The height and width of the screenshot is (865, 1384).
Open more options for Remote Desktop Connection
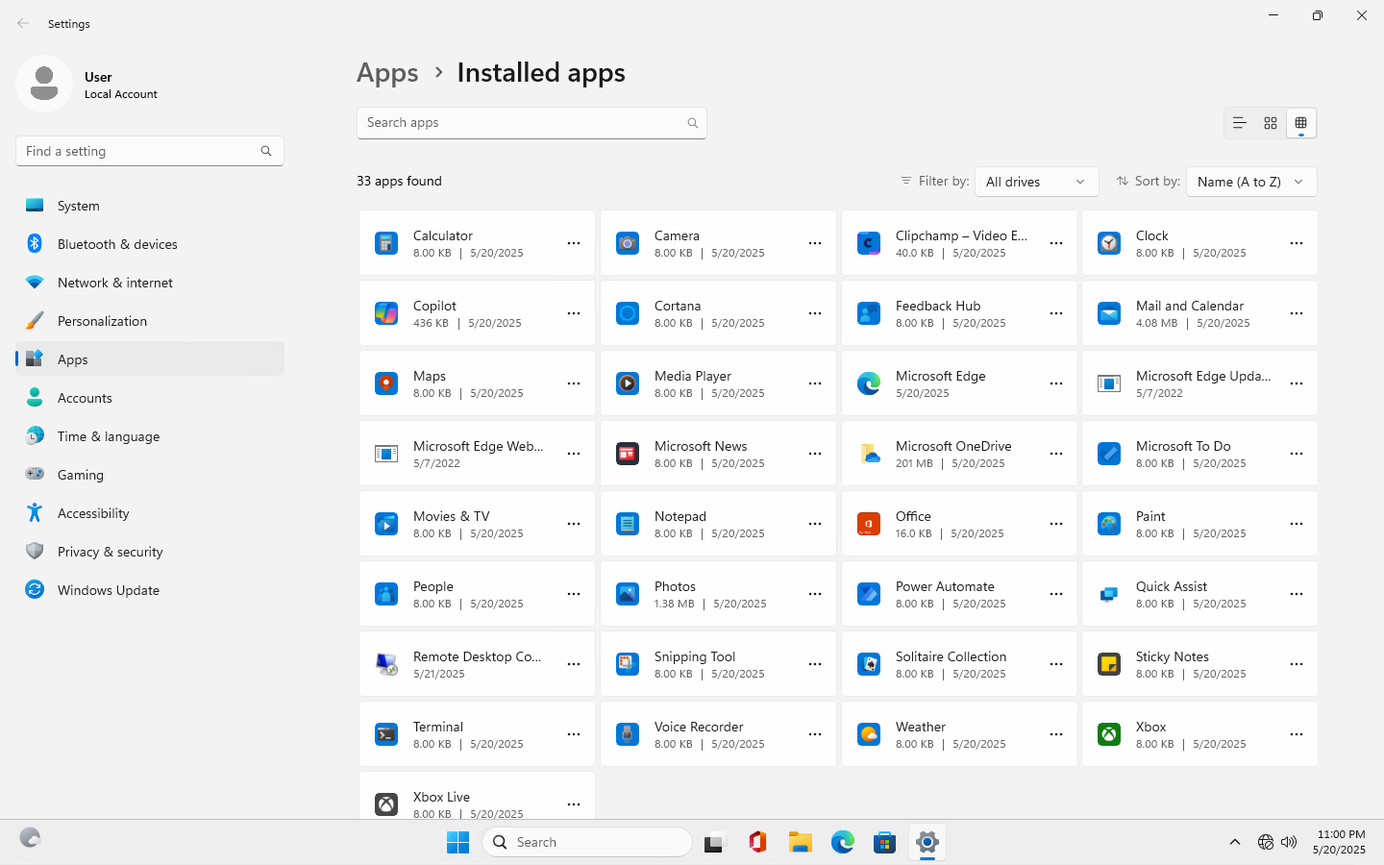574,664
